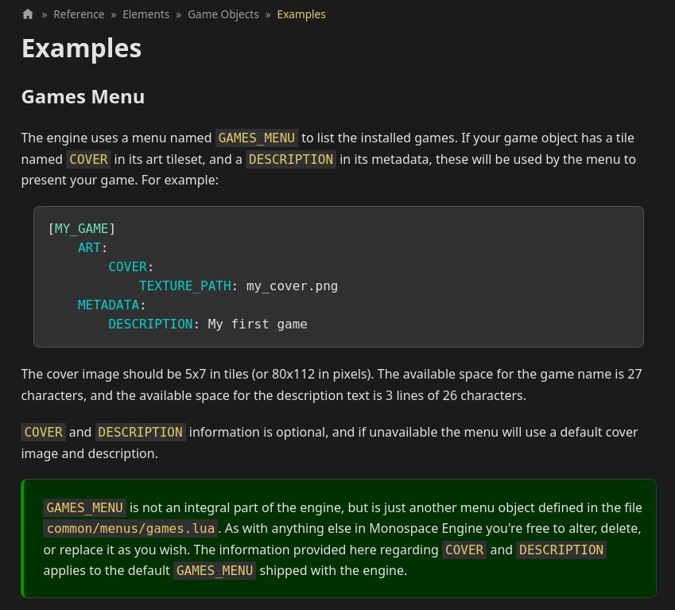Click the METADATA: key in the code block
The width and height of the screenshot is (675, 610).
tap(111, 305)
